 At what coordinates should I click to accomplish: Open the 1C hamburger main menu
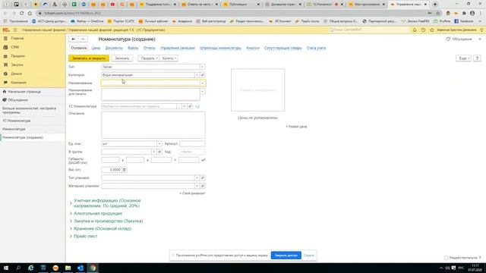15,30
